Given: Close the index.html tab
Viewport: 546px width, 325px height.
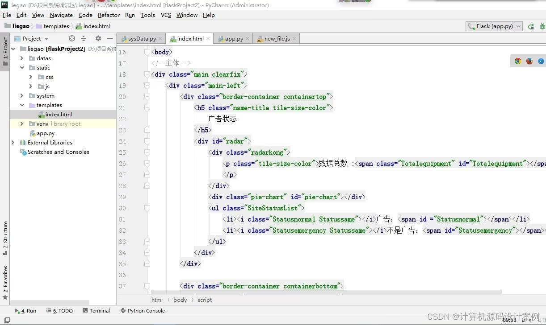Looking at the screenshot, I should point(208,39).
